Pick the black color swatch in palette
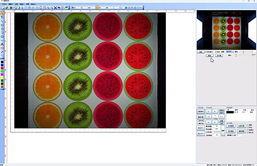This screenshot has height=166, width=257. 2,62
